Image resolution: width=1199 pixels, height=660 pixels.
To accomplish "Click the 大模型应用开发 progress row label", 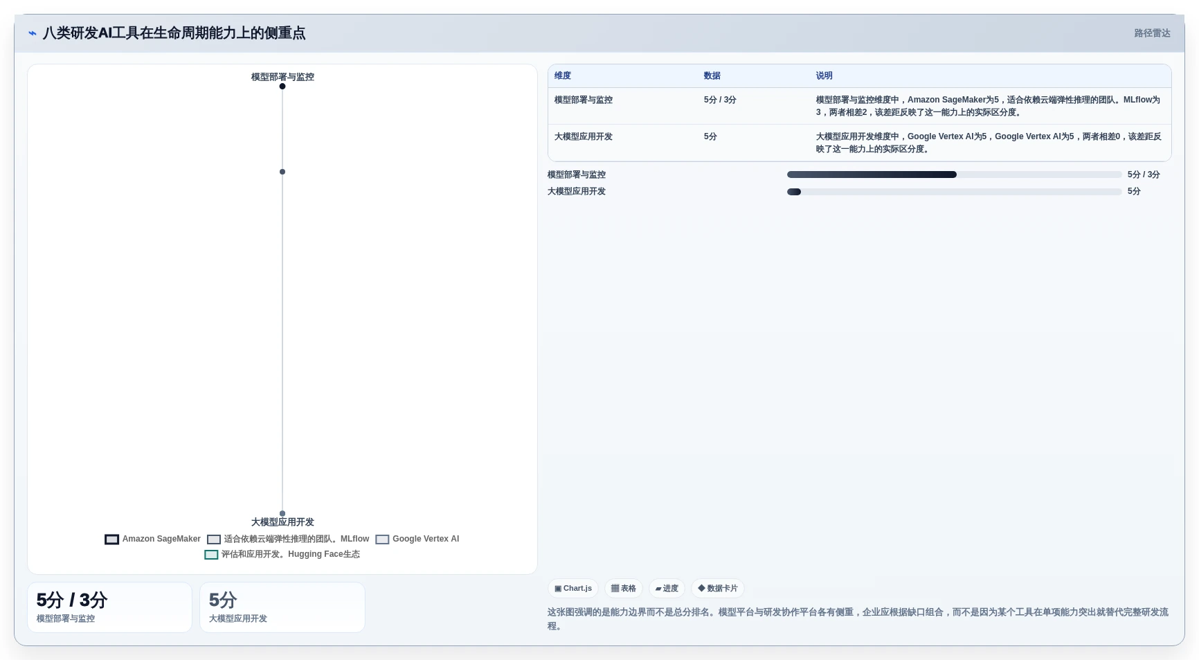I will click(x=577, y=191).
